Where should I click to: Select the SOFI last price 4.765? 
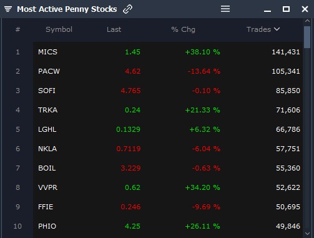pyautogui.click(x=130, y=91)
